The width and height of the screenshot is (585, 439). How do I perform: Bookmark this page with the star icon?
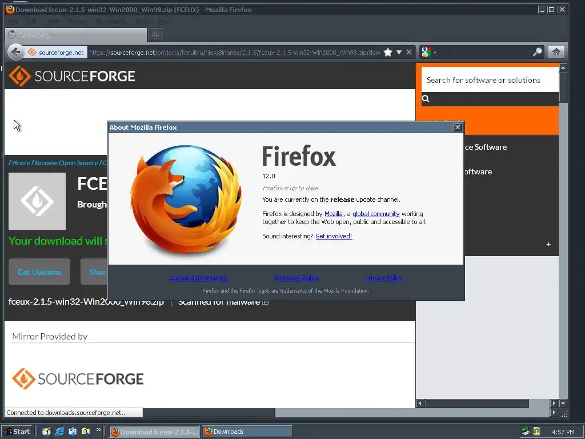click(388, 52)
